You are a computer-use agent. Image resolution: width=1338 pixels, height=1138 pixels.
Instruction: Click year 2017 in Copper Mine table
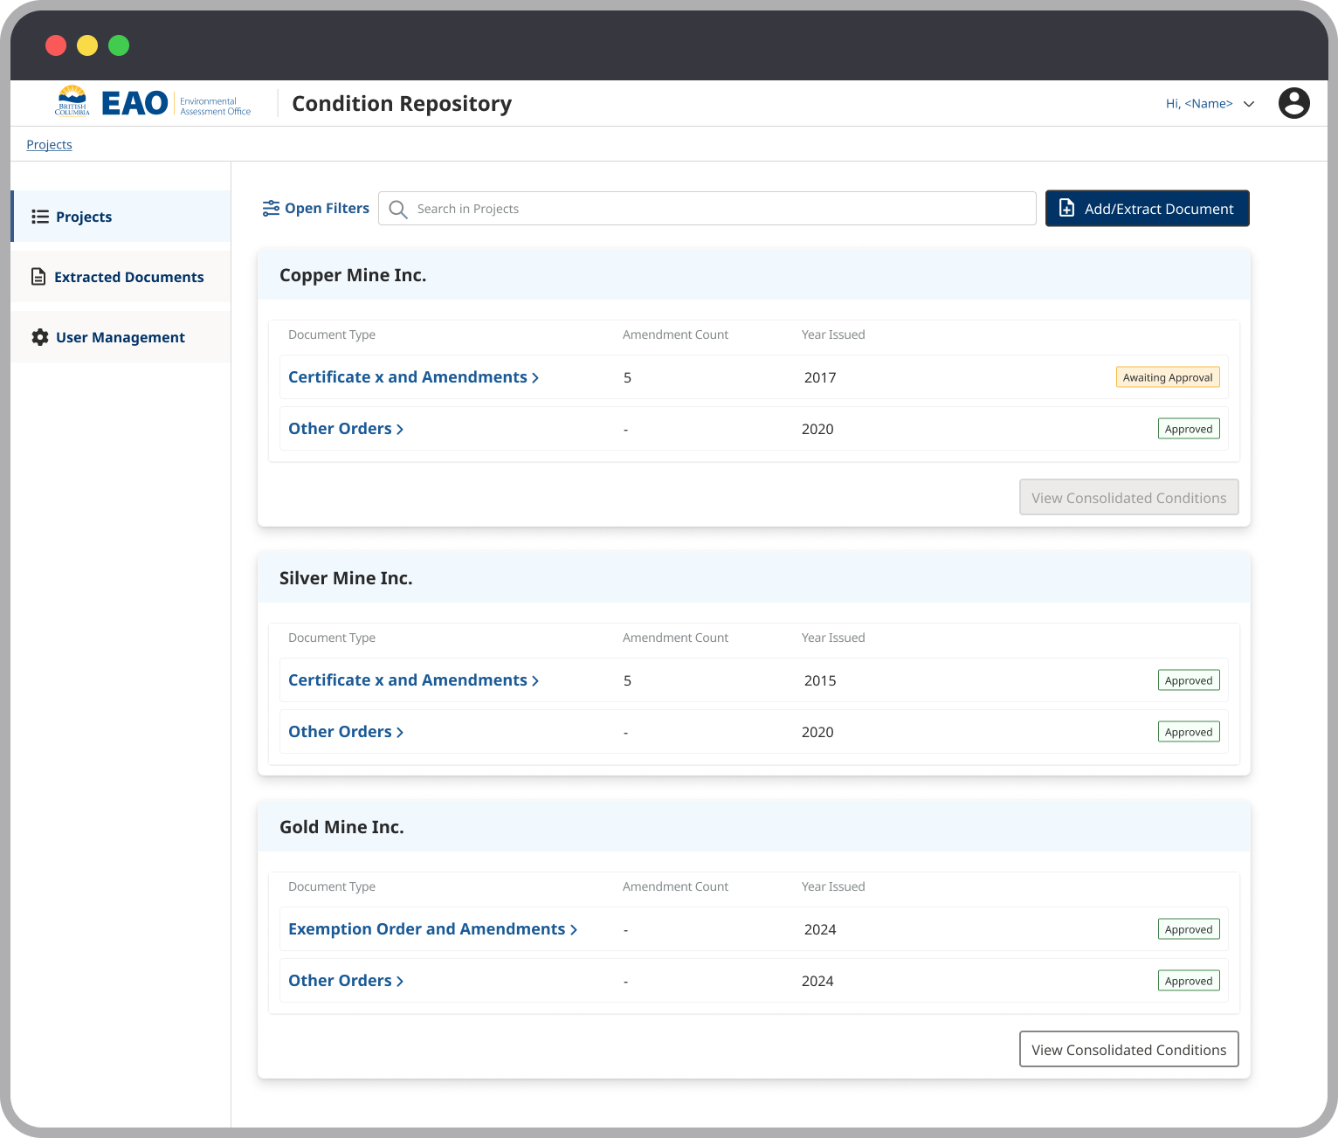tap(820, 377)
